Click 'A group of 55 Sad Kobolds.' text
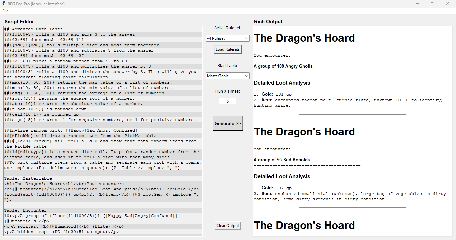The width and height of the screenshot is (456, 240). point(282,160)
